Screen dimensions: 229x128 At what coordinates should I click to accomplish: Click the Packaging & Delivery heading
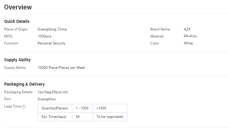pos(24,84)
